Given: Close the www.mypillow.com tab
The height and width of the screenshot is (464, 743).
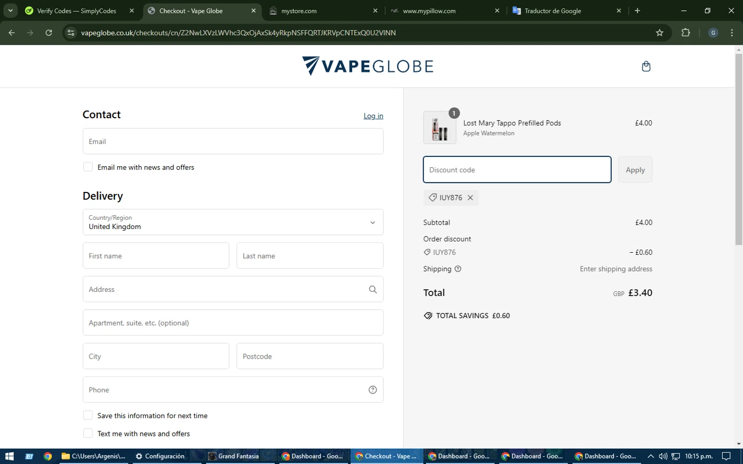Looking at the screenshot, I should pyautogui.click(x=497, y=10).
